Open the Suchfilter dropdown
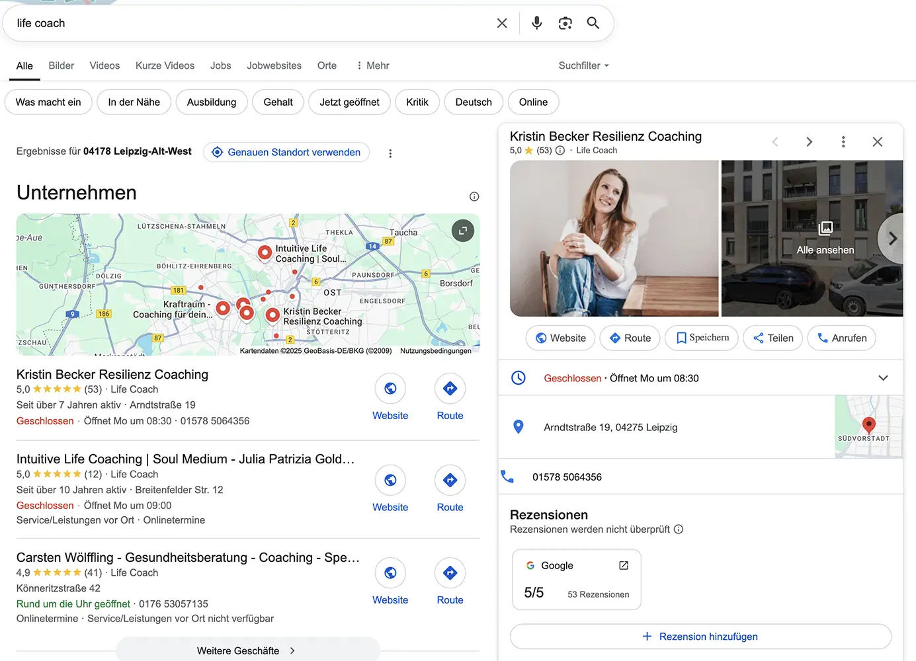Screen dimensions: 916x661 point(583,65)
